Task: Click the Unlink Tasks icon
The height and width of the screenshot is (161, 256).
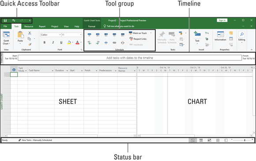Action: 123,43
